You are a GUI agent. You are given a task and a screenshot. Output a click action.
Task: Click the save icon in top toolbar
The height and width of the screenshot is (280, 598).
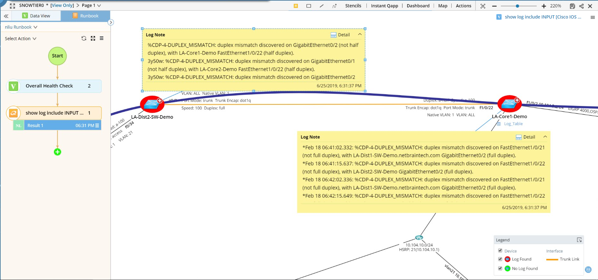572,6
